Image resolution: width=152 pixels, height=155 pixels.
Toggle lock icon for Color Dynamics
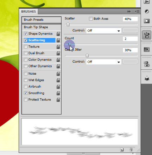(58, 60)
